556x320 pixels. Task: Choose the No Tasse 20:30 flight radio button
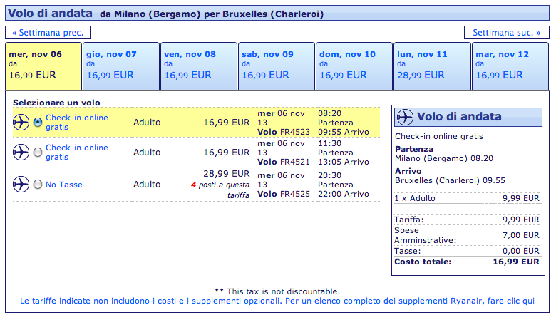point(38,185)
